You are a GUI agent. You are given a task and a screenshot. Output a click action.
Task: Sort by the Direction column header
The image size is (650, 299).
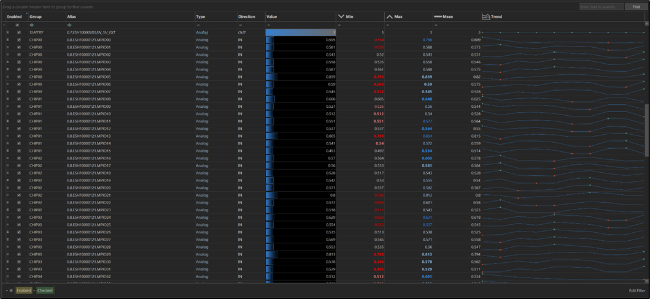tap(247, 17)
